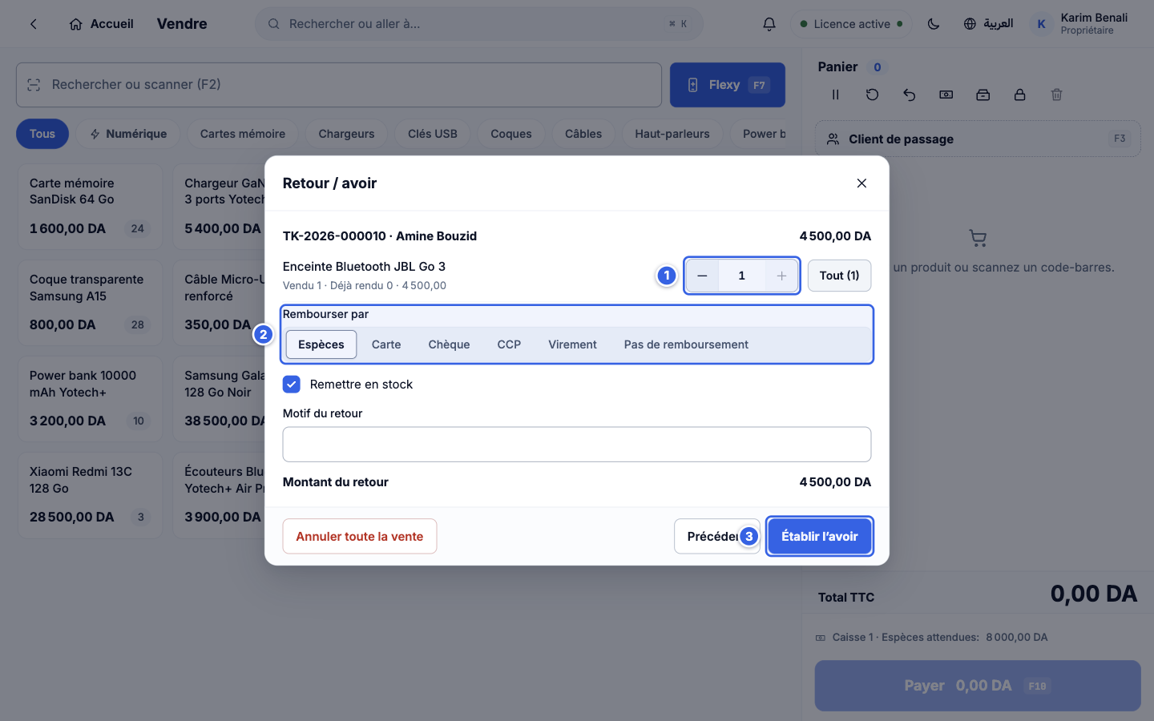Screen dimensions: 1154x721
Task: Lock the register with the padlock icon
Action: 1019,95
